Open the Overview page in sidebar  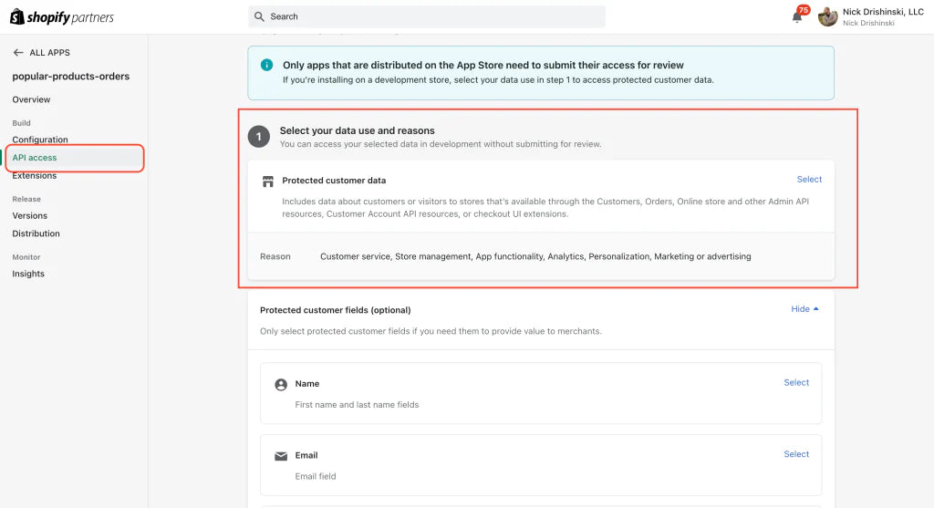pos(31,99)
